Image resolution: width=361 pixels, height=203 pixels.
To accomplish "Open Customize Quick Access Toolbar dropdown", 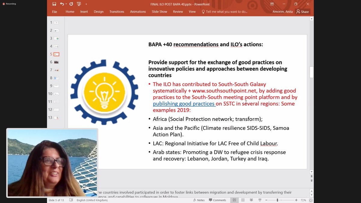I will pos(86,4).
